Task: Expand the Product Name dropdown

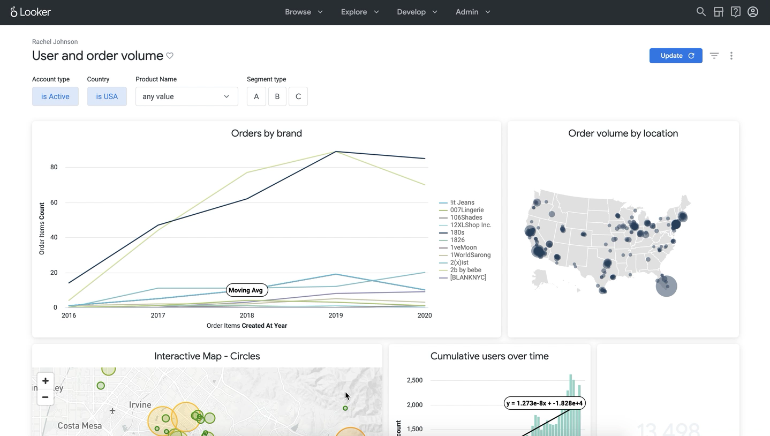Action: pos(186,96)
